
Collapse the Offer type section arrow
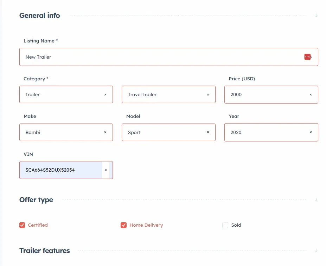[316, 200]
